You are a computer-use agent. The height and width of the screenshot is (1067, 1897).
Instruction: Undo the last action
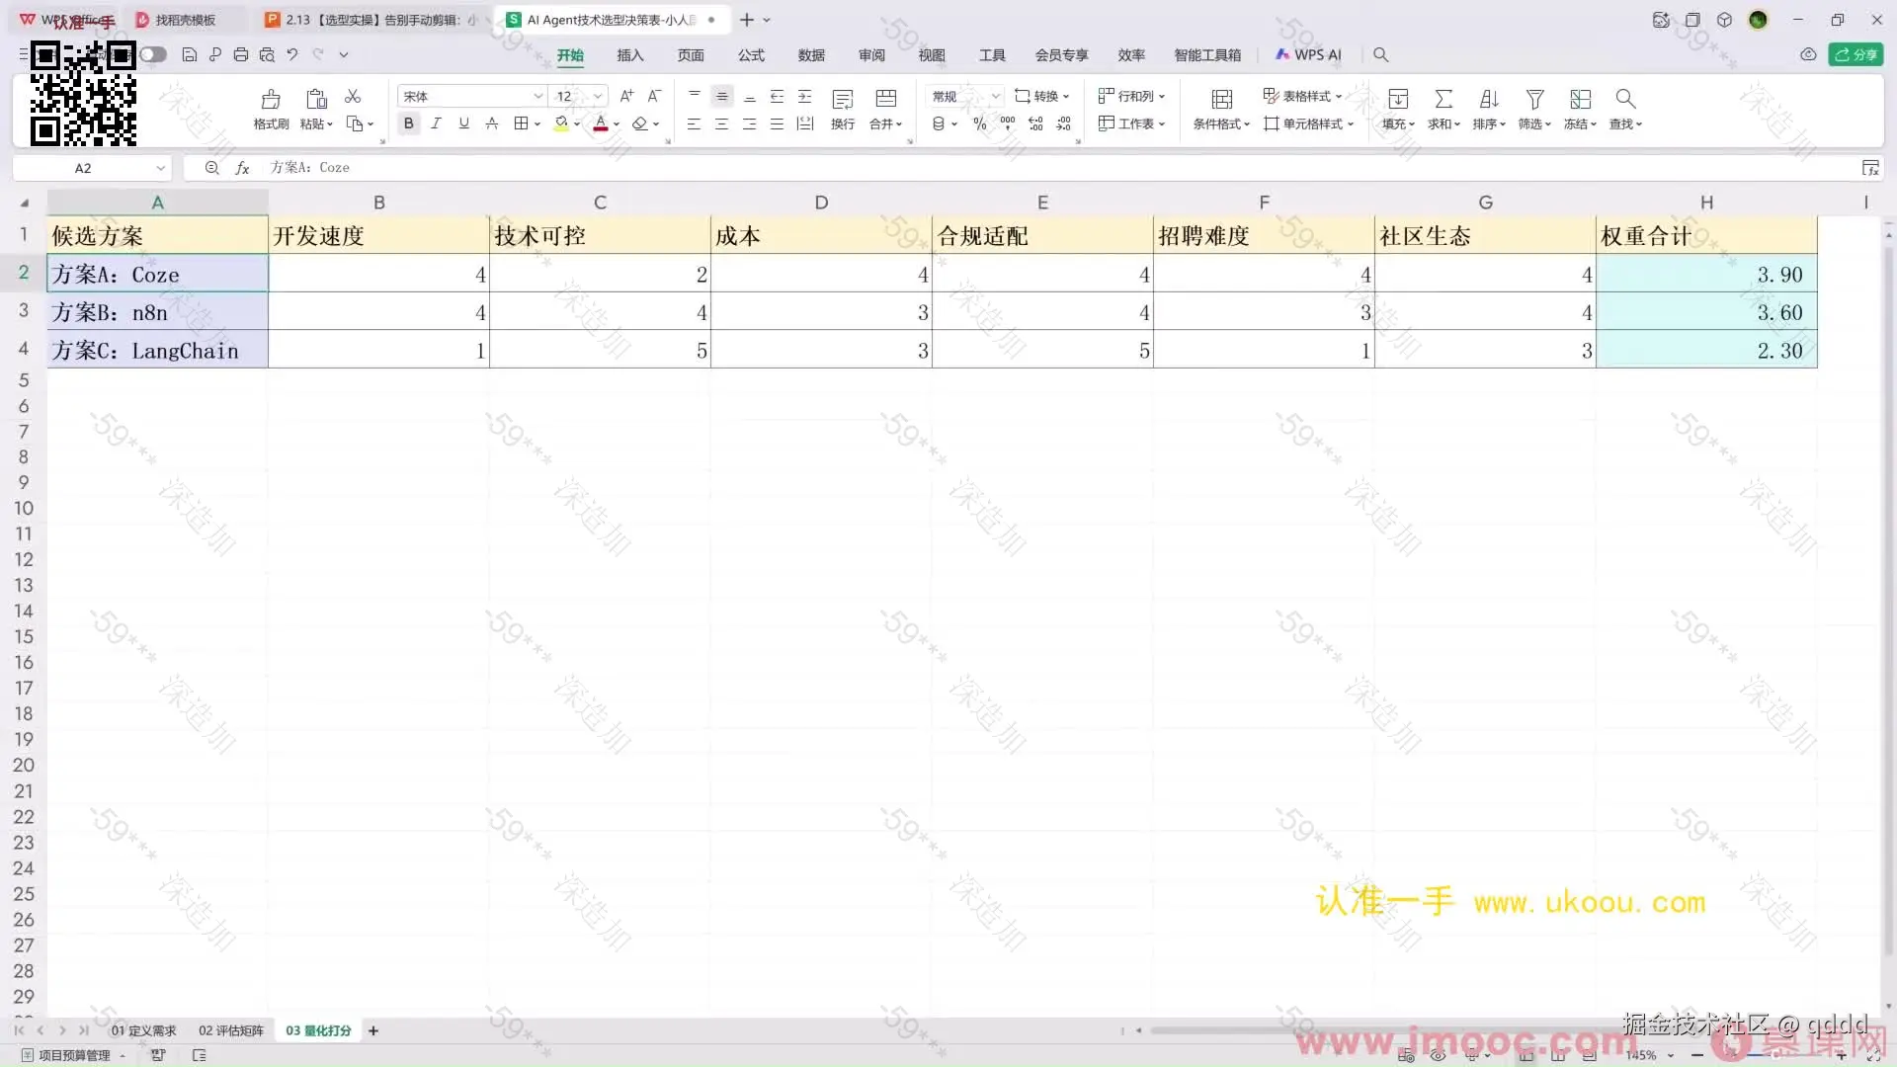click(292, 54)
